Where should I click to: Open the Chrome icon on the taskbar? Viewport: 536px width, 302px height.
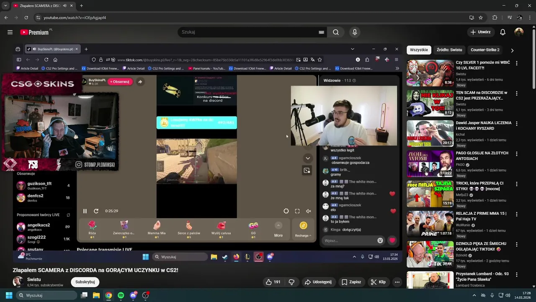[108, 295]
